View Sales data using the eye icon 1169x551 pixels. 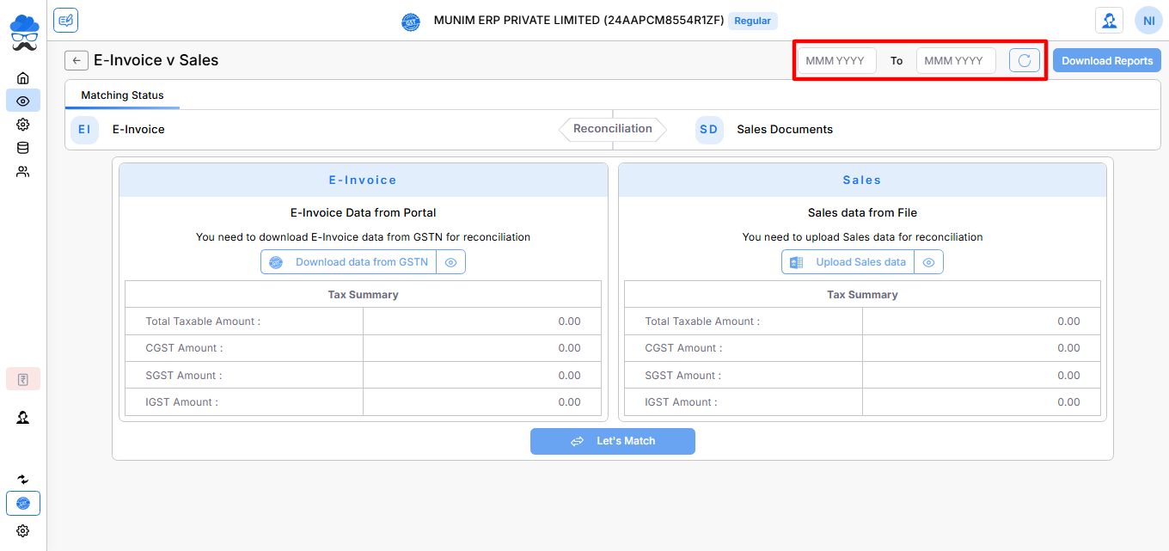[928, 262]
